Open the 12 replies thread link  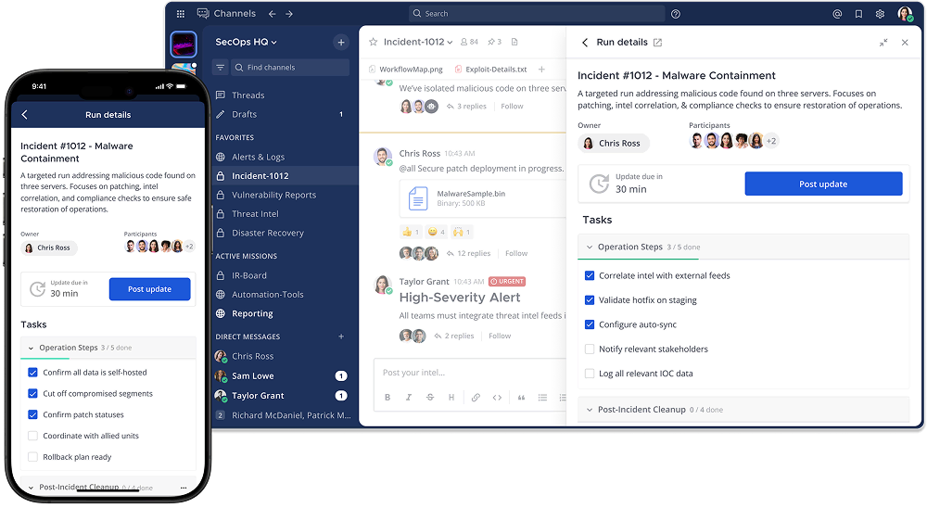473,253
